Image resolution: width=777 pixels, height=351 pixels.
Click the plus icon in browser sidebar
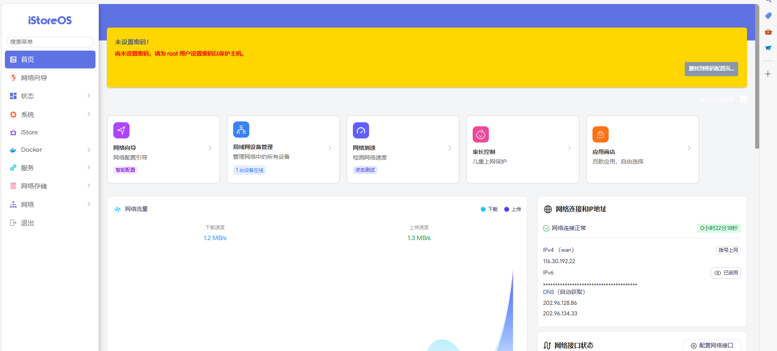point(768,74)
